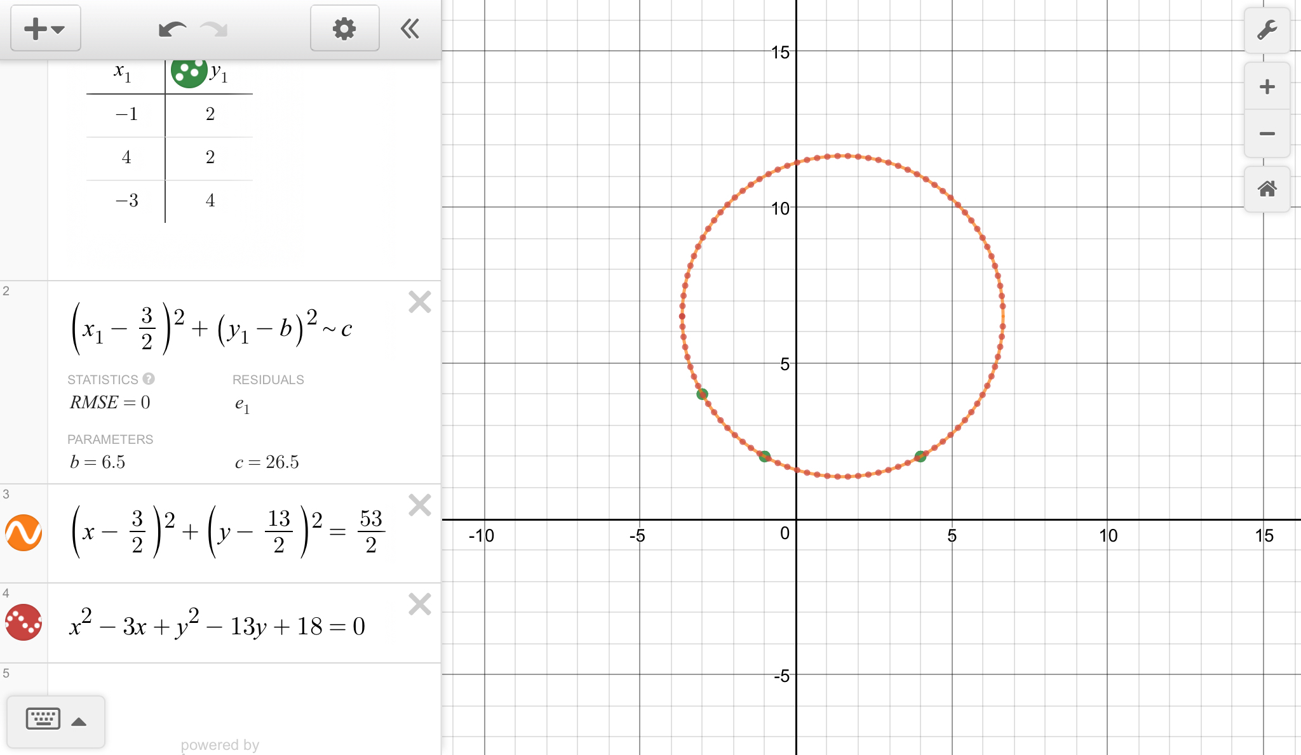
Task: Delete the regression expression row 2
Action: tap(420, 302)
